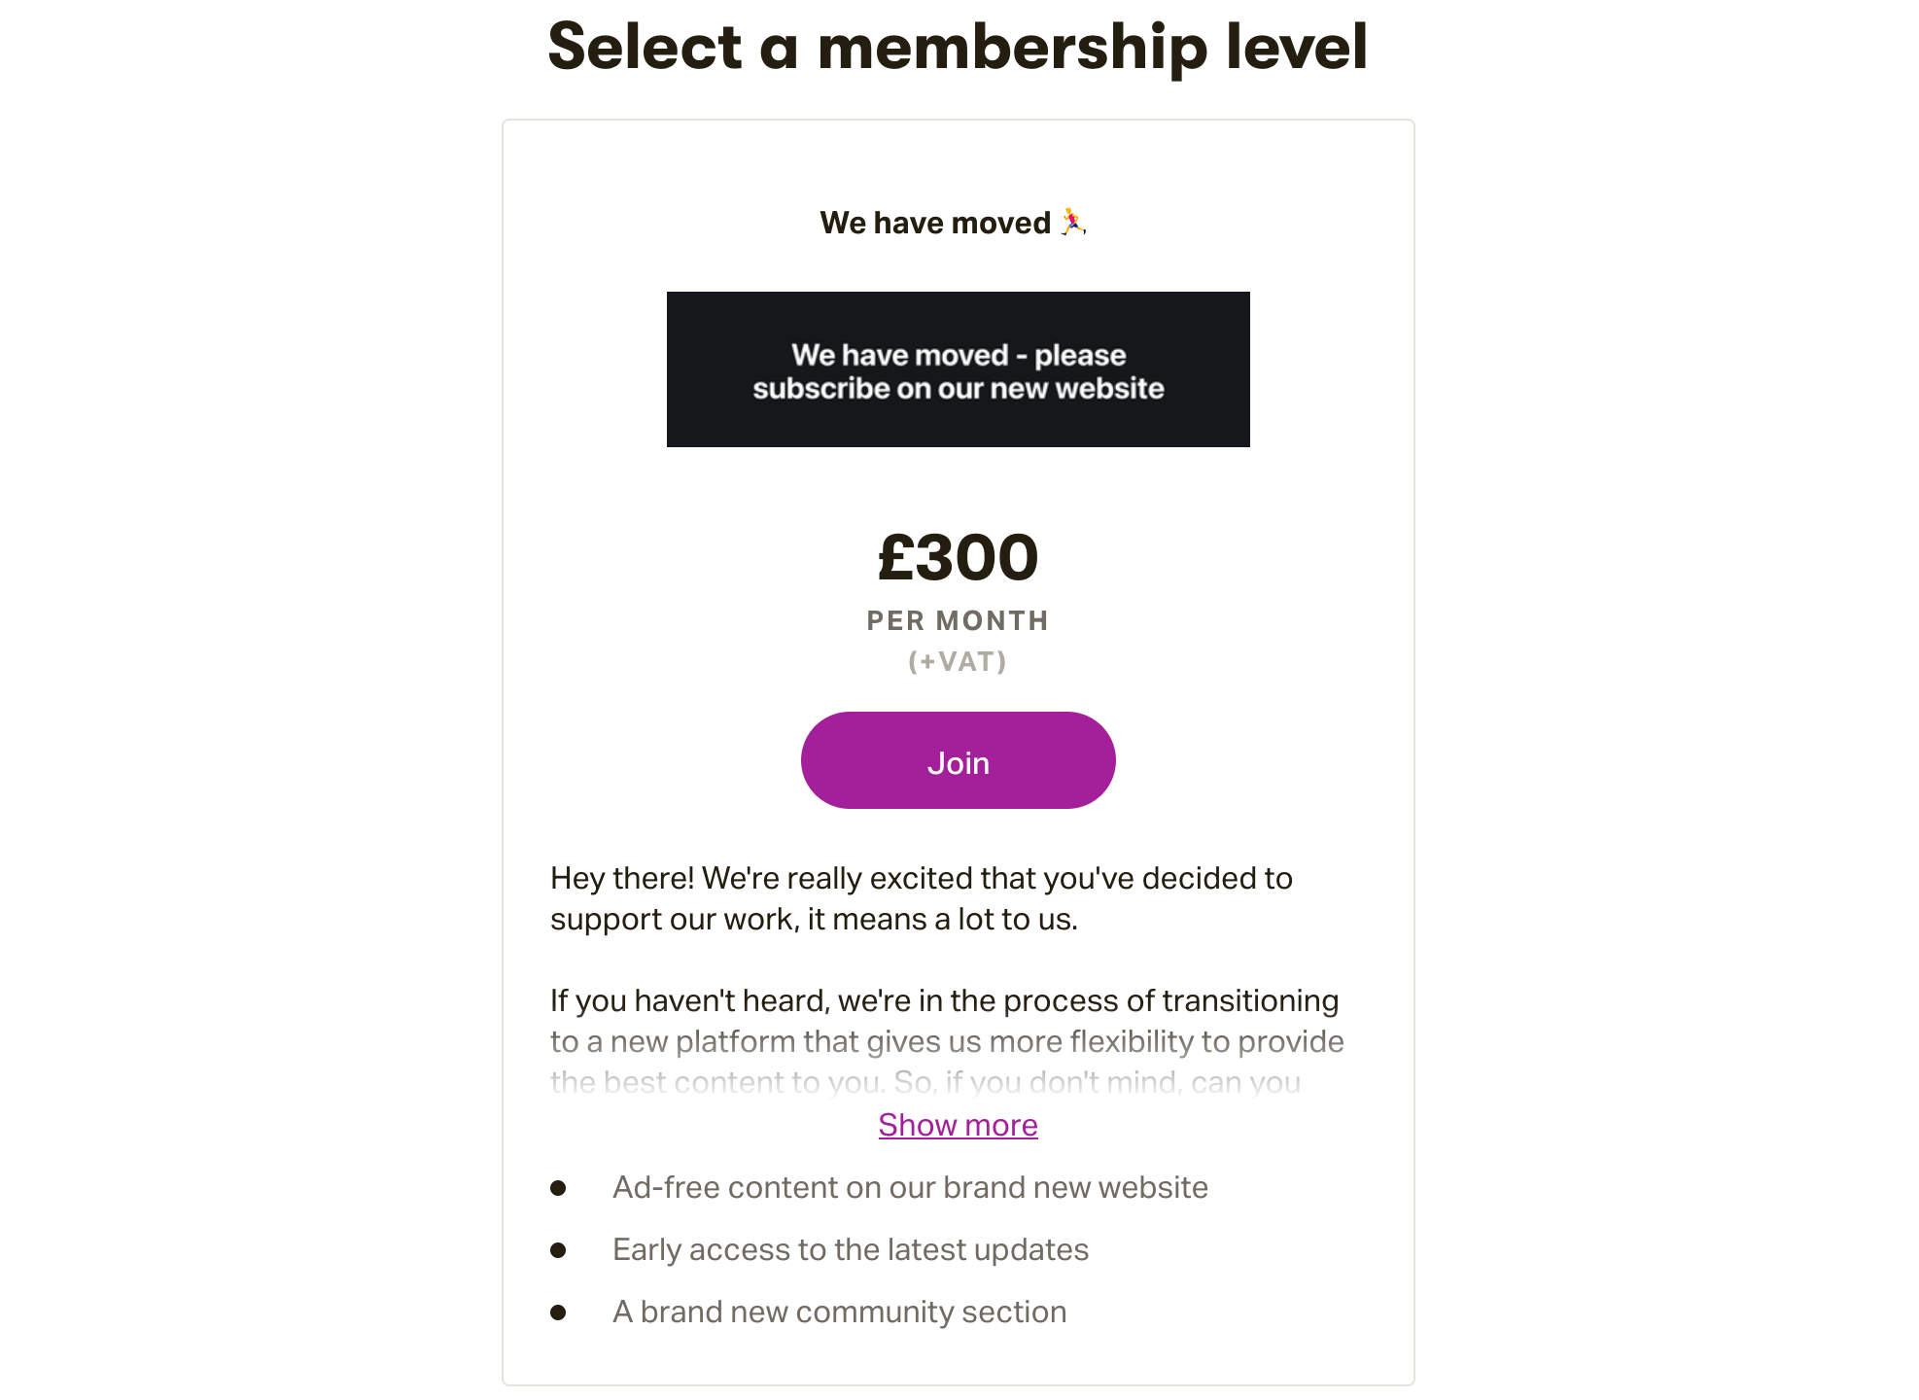The height and width of the screenshot is (1400, 1919).
Task: Click the line starting 'Hey there! We're really excited'
Action: click(x=921, y=878)
